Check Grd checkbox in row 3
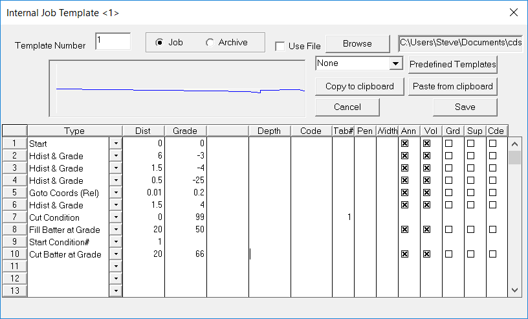The image size is (528, 319). [x=449, y=168]
